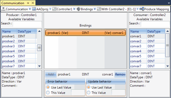Click the Remove button
The height and width of the screenshot is (98, 171).
[x=120, y=74]
